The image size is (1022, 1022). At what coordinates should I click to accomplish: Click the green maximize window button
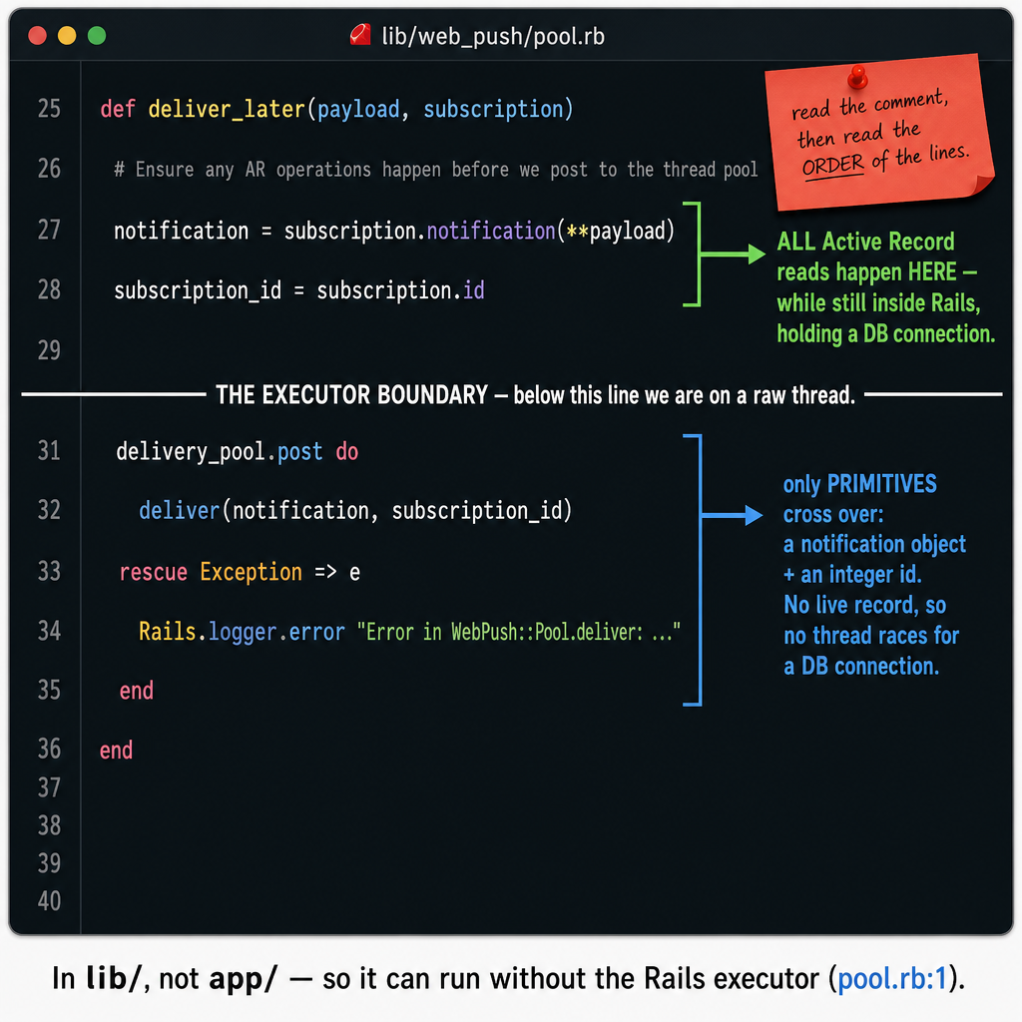pyautogui.click(x=97, y=35)
